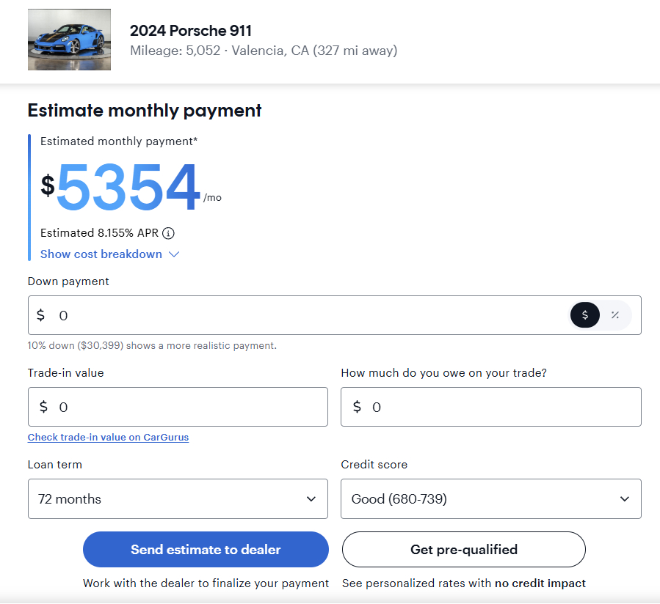The height and width of the screenshot is (604, 660).
Task: Click the APR info icon
Action: click(168, 234)
